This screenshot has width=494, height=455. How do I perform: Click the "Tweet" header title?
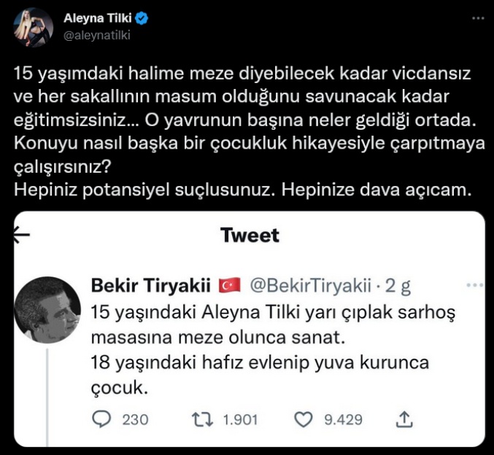[250, 235]
